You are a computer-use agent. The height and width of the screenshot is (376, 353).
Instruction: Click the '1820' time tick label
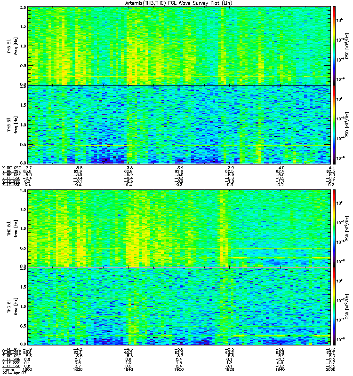[78, 369]
